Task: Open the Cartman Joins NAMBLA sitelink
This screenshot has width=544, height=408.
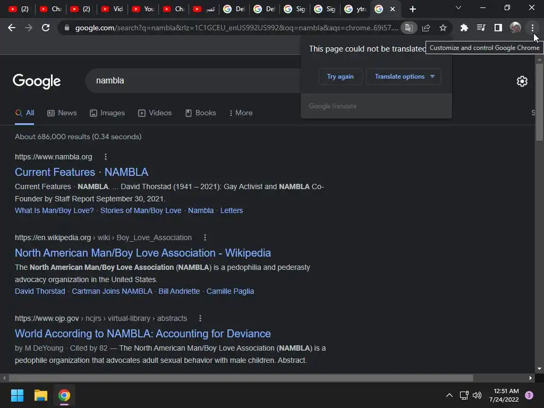Action: click(112, 292)
